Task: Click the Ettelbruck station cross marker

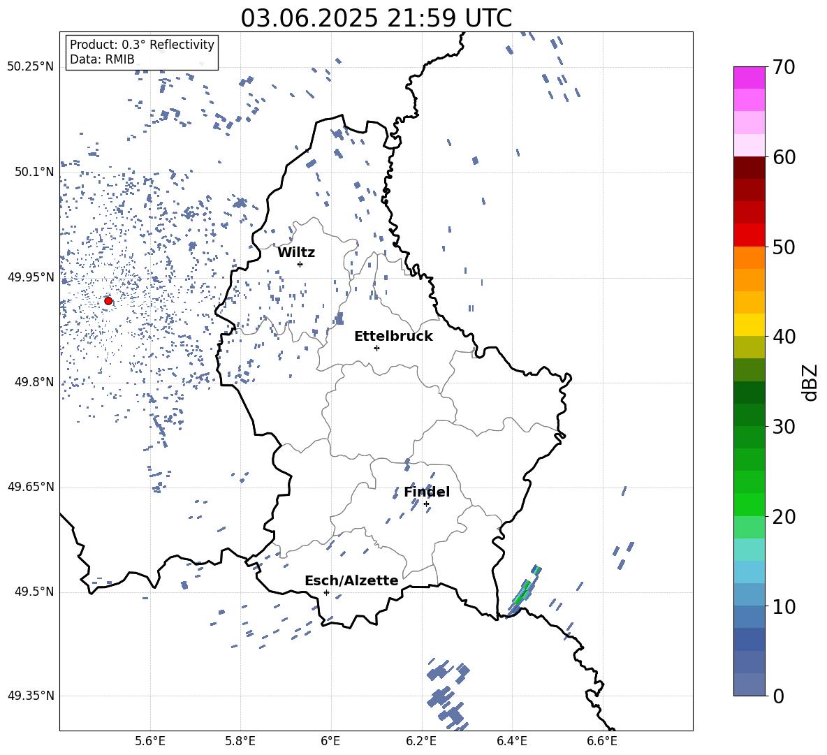Action: click(x=376, y=348)
